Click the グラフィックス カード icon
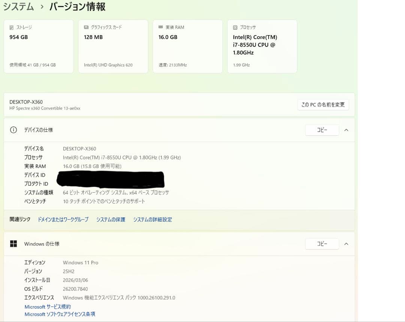Viewport: 405px width, 322px height. (x=87, y=27)
